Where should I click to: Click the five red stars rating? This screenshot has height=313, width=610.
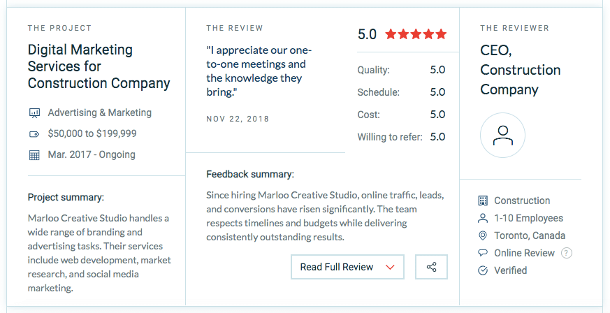pyautogui.click(x=416, y=35)
